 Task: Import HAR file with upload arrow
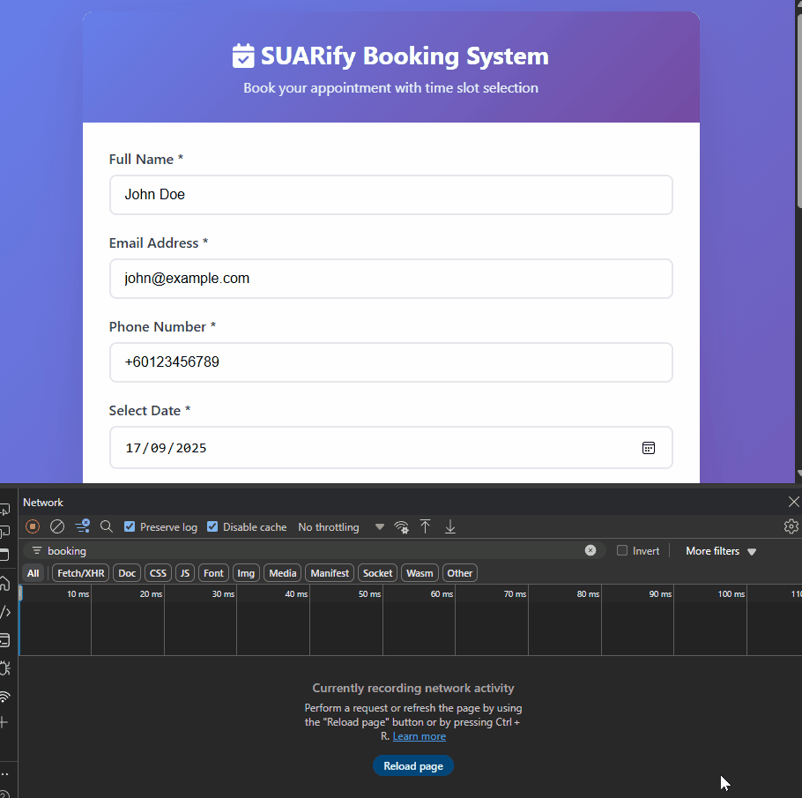tap(425, 526)
